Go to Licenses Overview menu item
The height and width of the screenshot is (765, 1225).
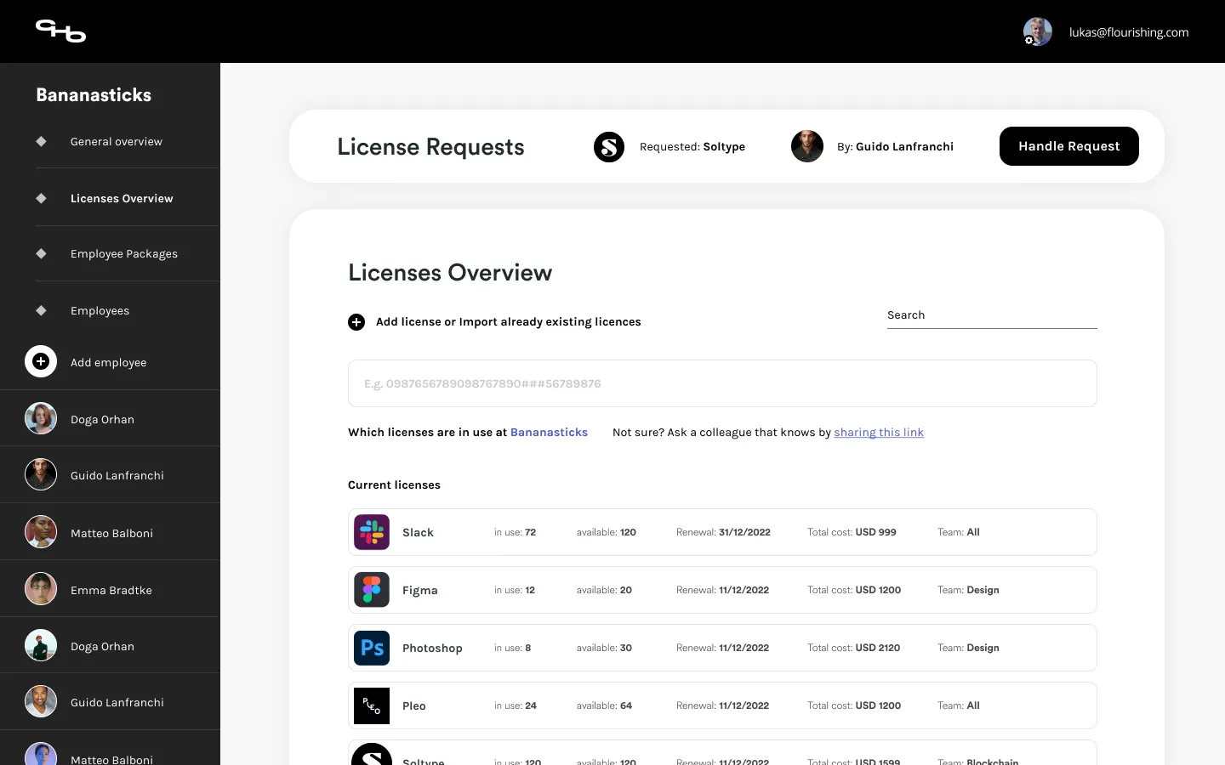tap(122, 199)
